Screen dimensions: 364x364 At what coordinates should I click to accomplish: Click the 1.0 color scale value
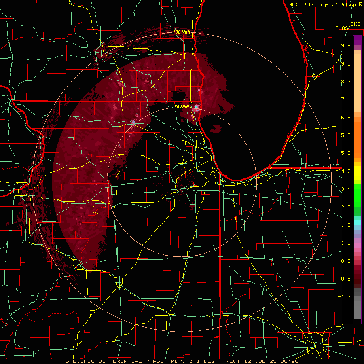point(346,243)
